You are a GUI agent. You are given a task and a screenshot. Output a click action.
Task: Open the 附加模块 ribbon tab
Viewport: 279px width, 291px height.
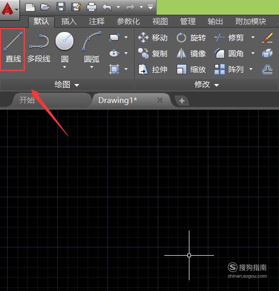[x=251, y=22]
